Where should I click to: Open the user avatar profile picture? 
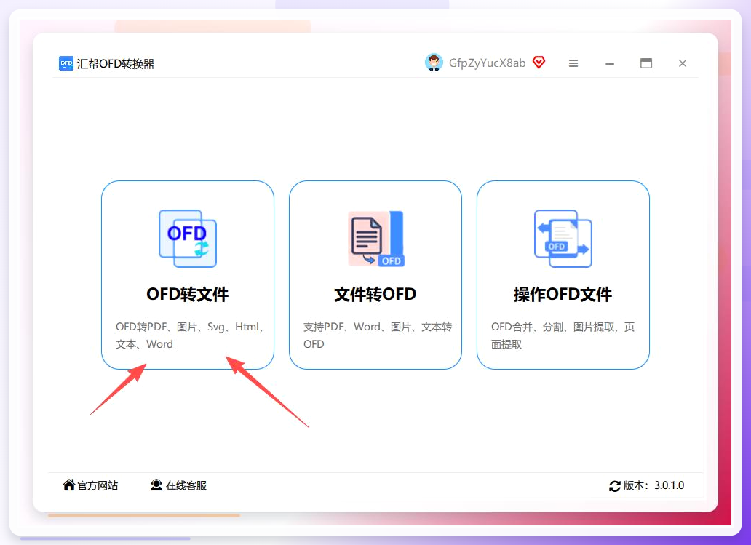434,63
